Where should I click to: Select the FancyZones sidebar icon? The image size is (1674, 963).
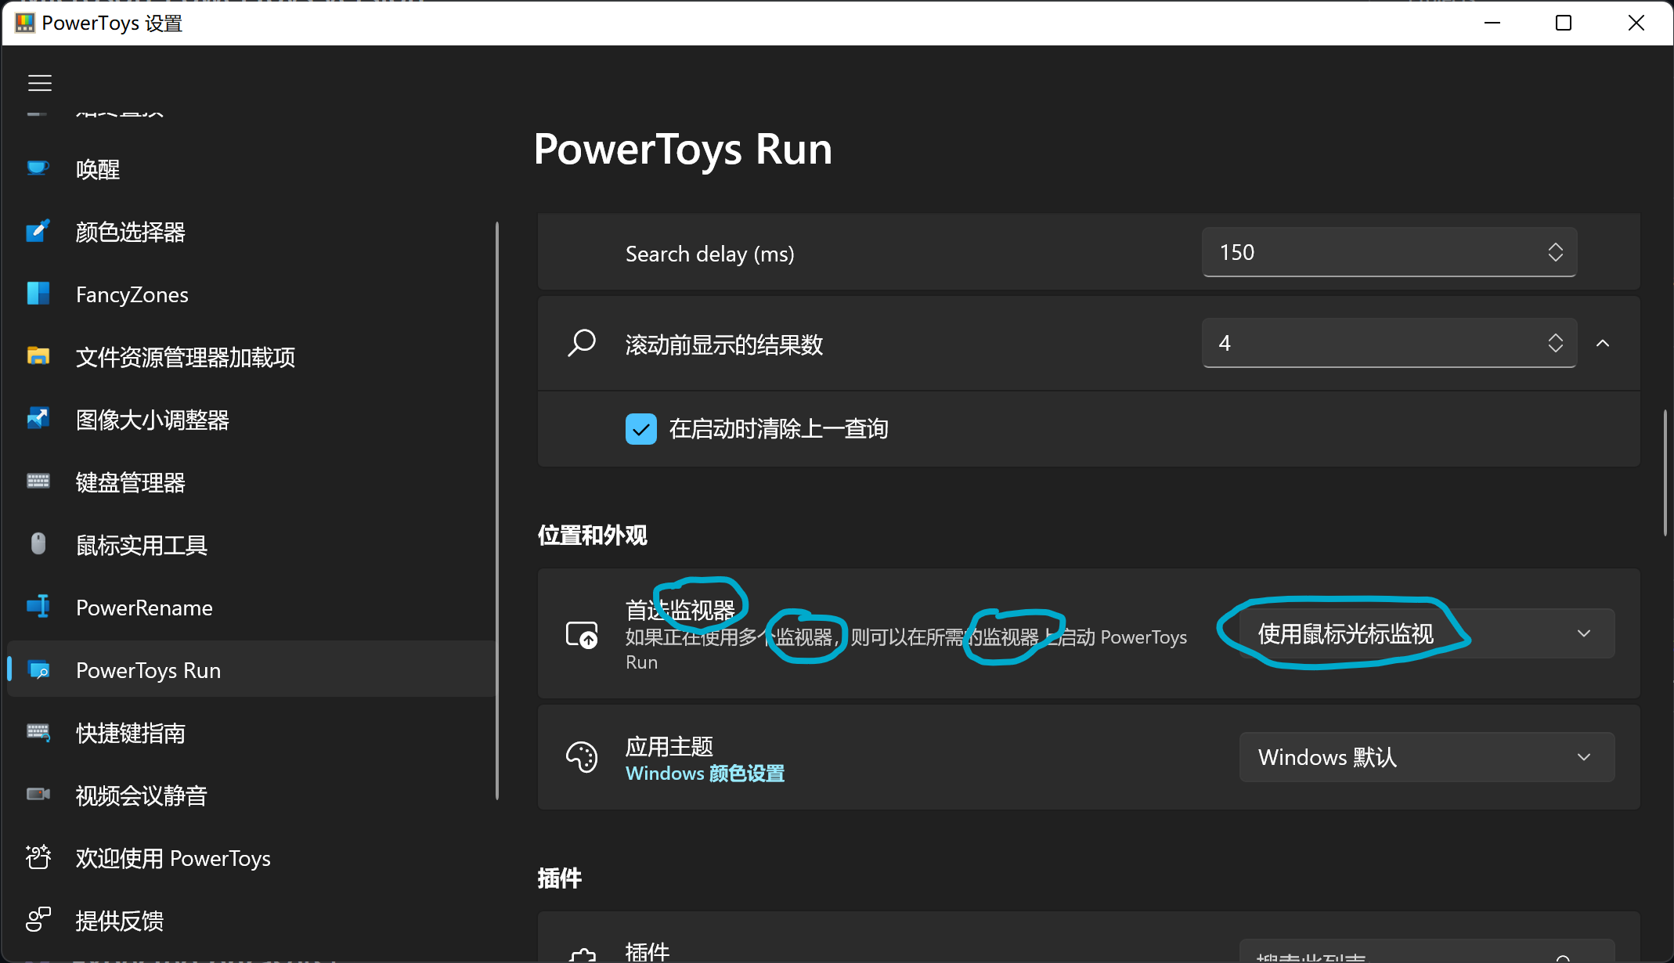[38, 294]
